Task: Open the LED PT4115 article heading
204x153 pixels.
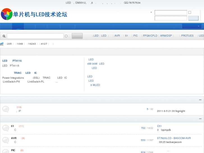Action: click(12, 61)
